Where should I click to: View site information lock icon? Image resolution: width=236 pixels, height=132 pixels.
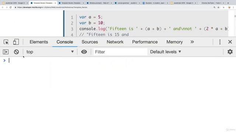(15, 7)
